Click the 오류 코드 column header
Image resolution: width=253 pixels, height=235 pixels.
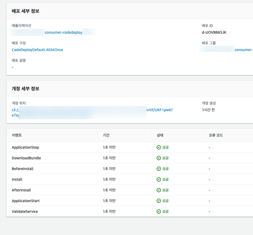pos(216,135)
